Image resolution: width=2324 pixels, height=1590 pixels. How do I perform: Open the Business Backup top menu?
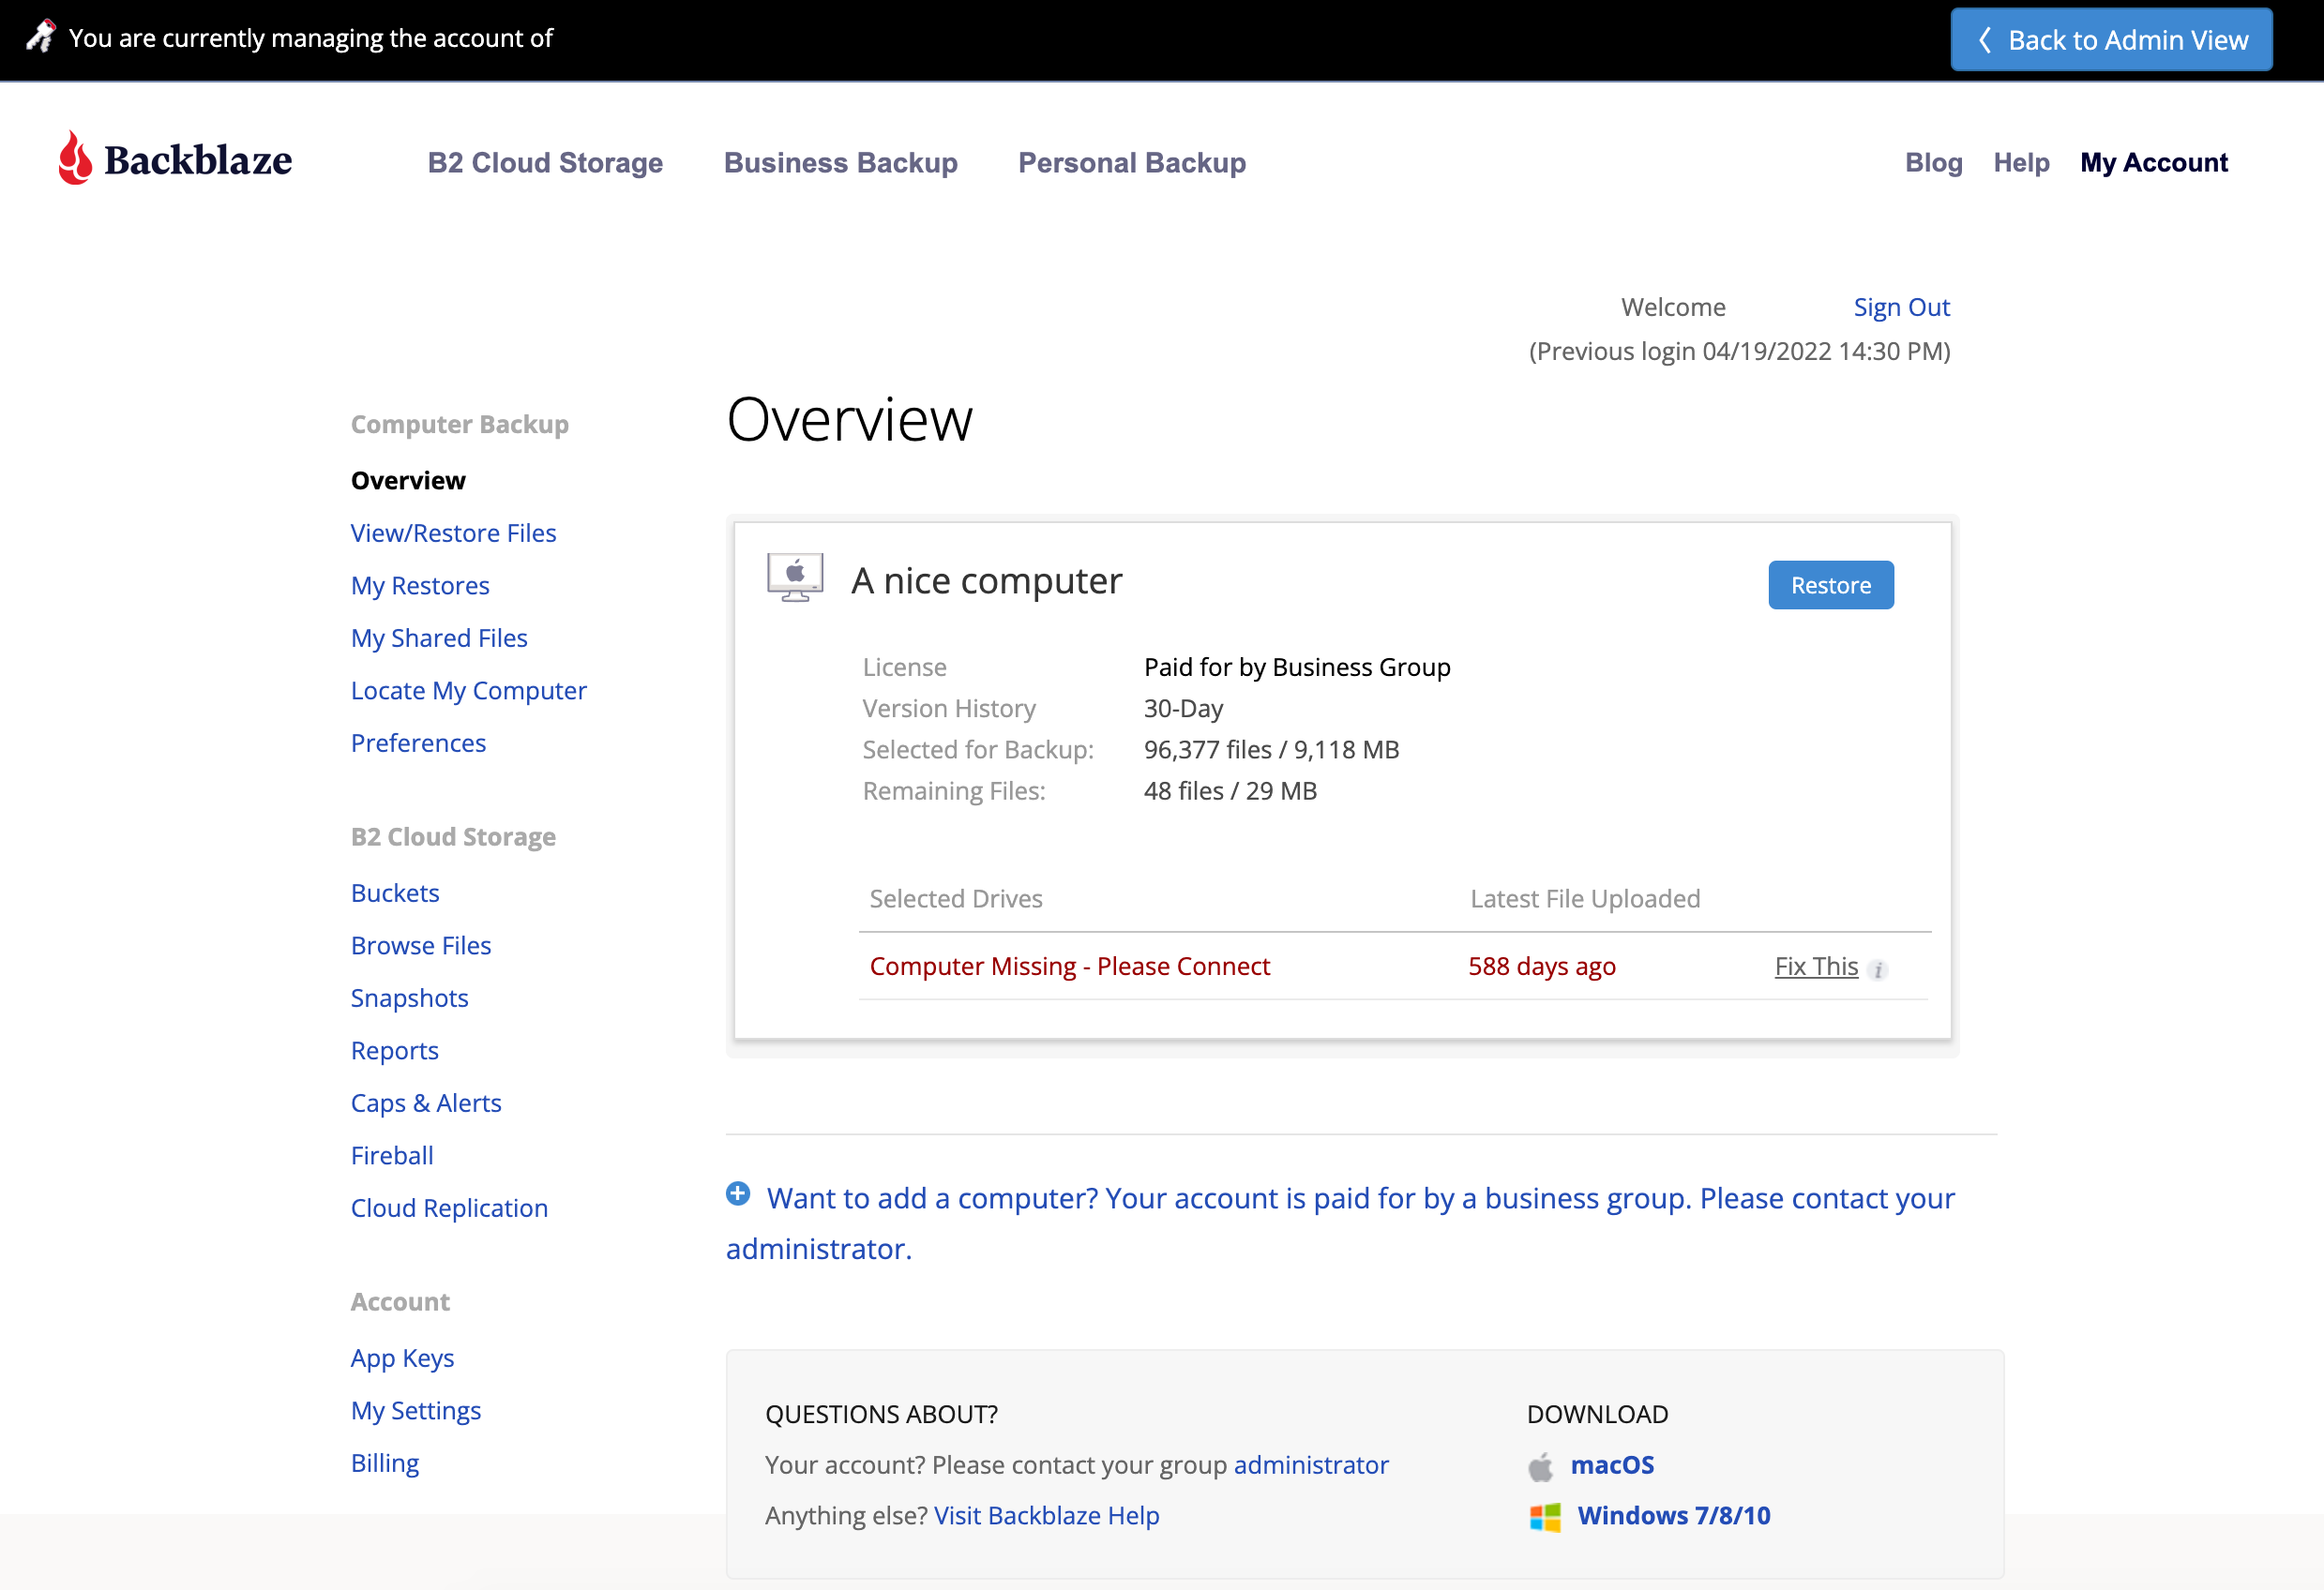[x=840, y=162]
